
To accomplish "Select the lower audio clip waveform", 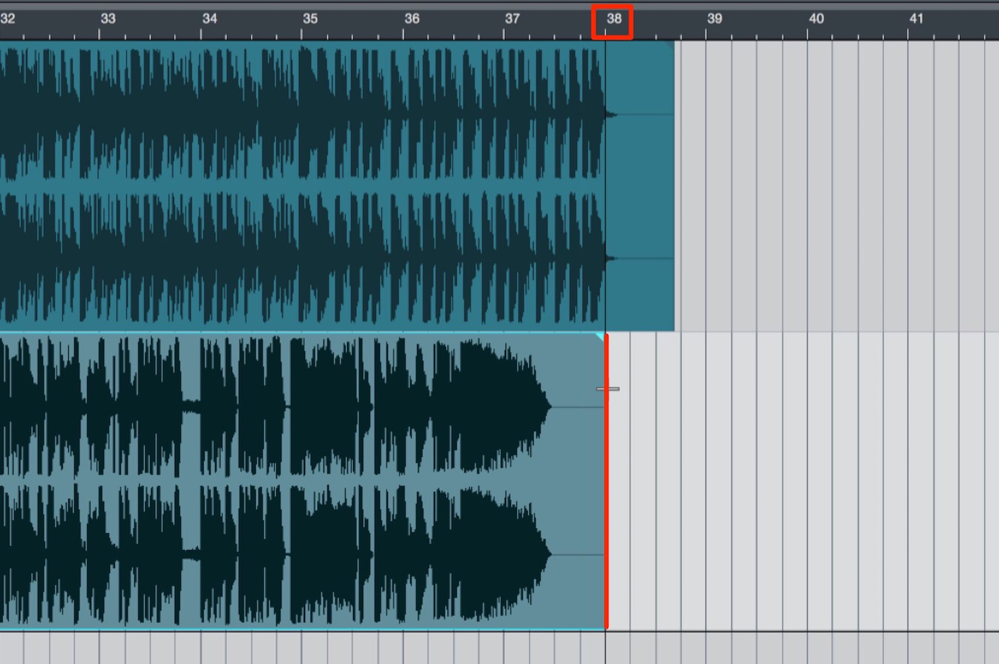I will pos(302,482).
